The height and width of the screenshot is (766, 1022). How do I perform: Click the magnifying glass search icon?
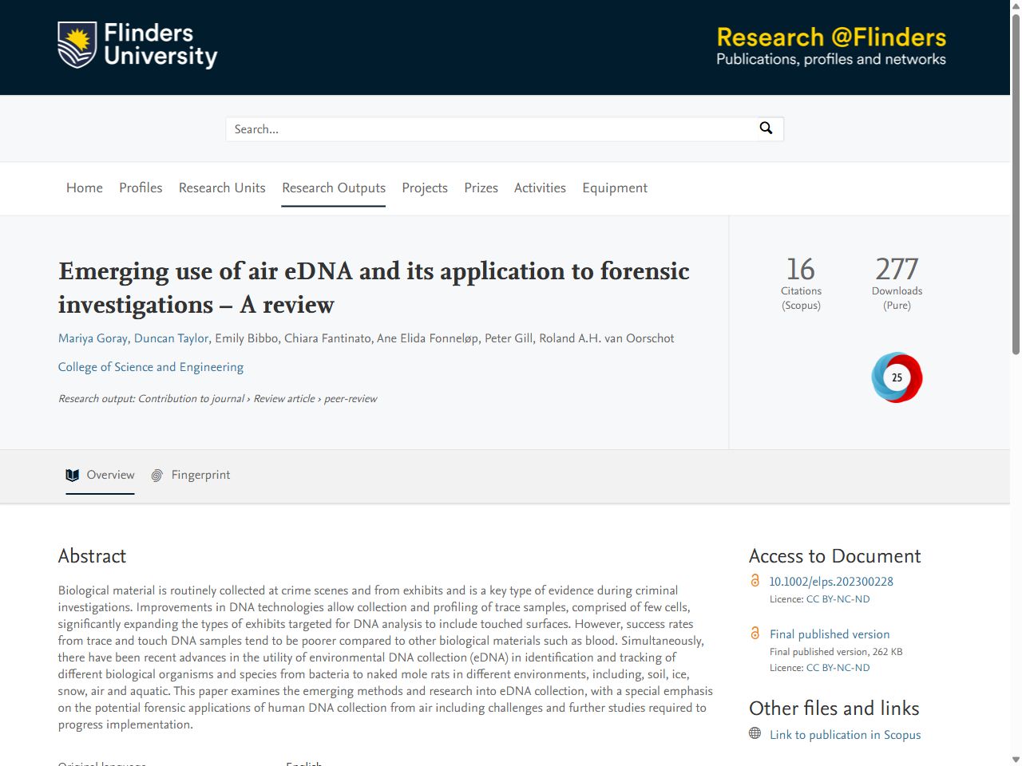pos(766,128)
